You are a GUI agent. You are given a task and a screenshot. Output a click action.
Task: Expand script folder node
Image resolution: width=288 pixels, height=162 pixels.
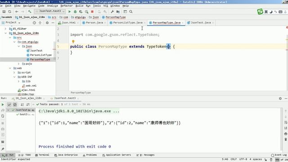coord(14,72)
